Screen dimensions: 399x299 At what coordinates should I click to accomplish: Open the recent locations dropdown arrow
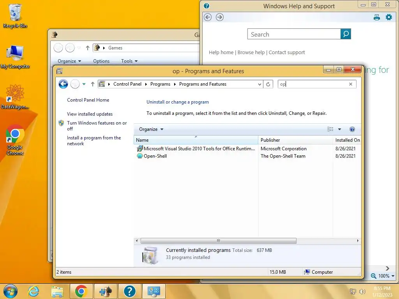[x=84, y=84]
